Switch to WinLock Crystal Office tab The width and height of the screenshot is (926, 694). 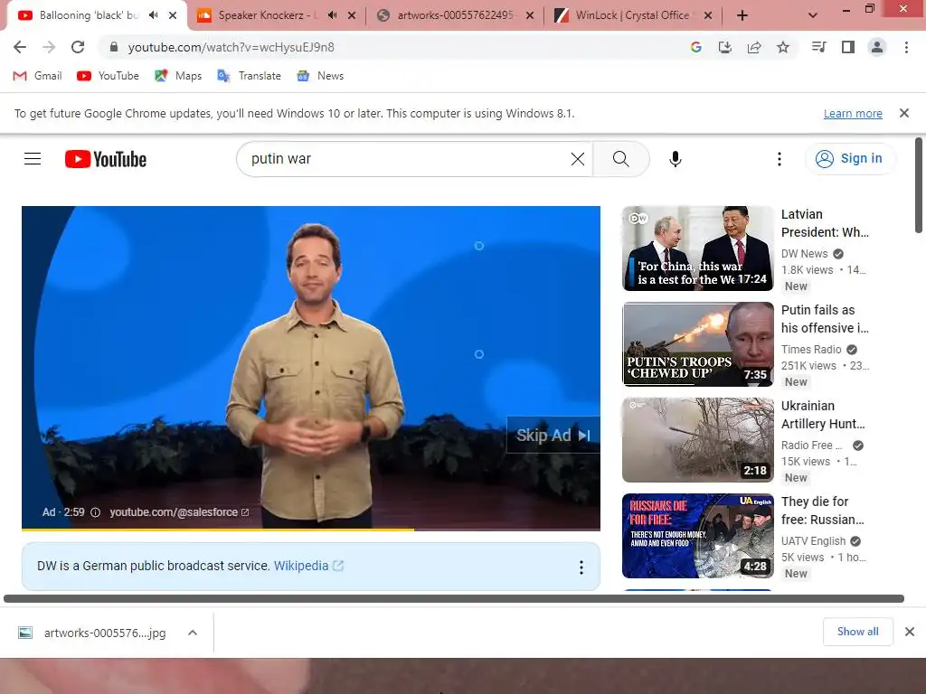pyautogui.click(x=632, y=15)
